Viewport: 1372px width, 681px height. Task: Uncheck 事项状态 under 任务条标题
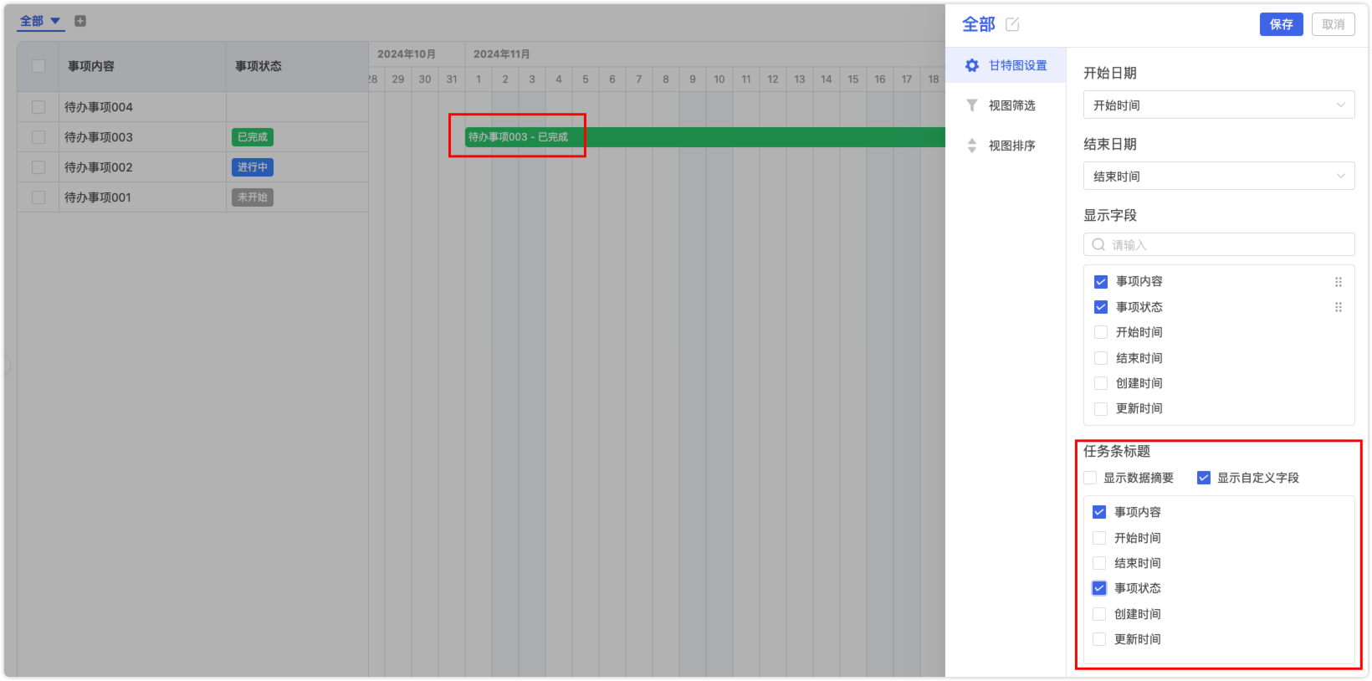click(1099, 588)
